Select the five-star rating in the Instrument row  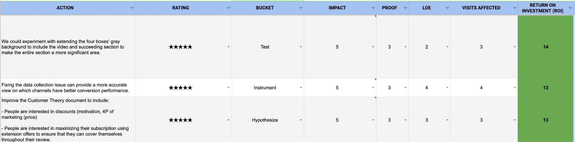[181, 88]
